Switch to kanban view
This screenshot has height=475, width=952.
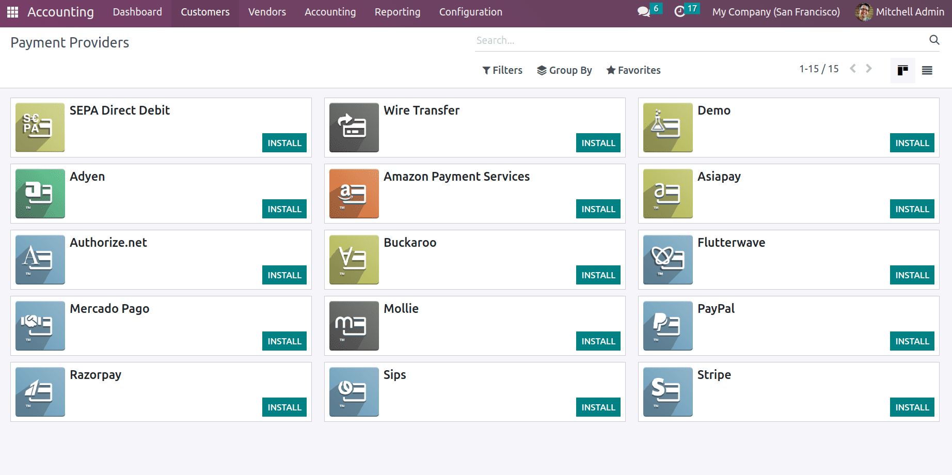tap(902, 70)
